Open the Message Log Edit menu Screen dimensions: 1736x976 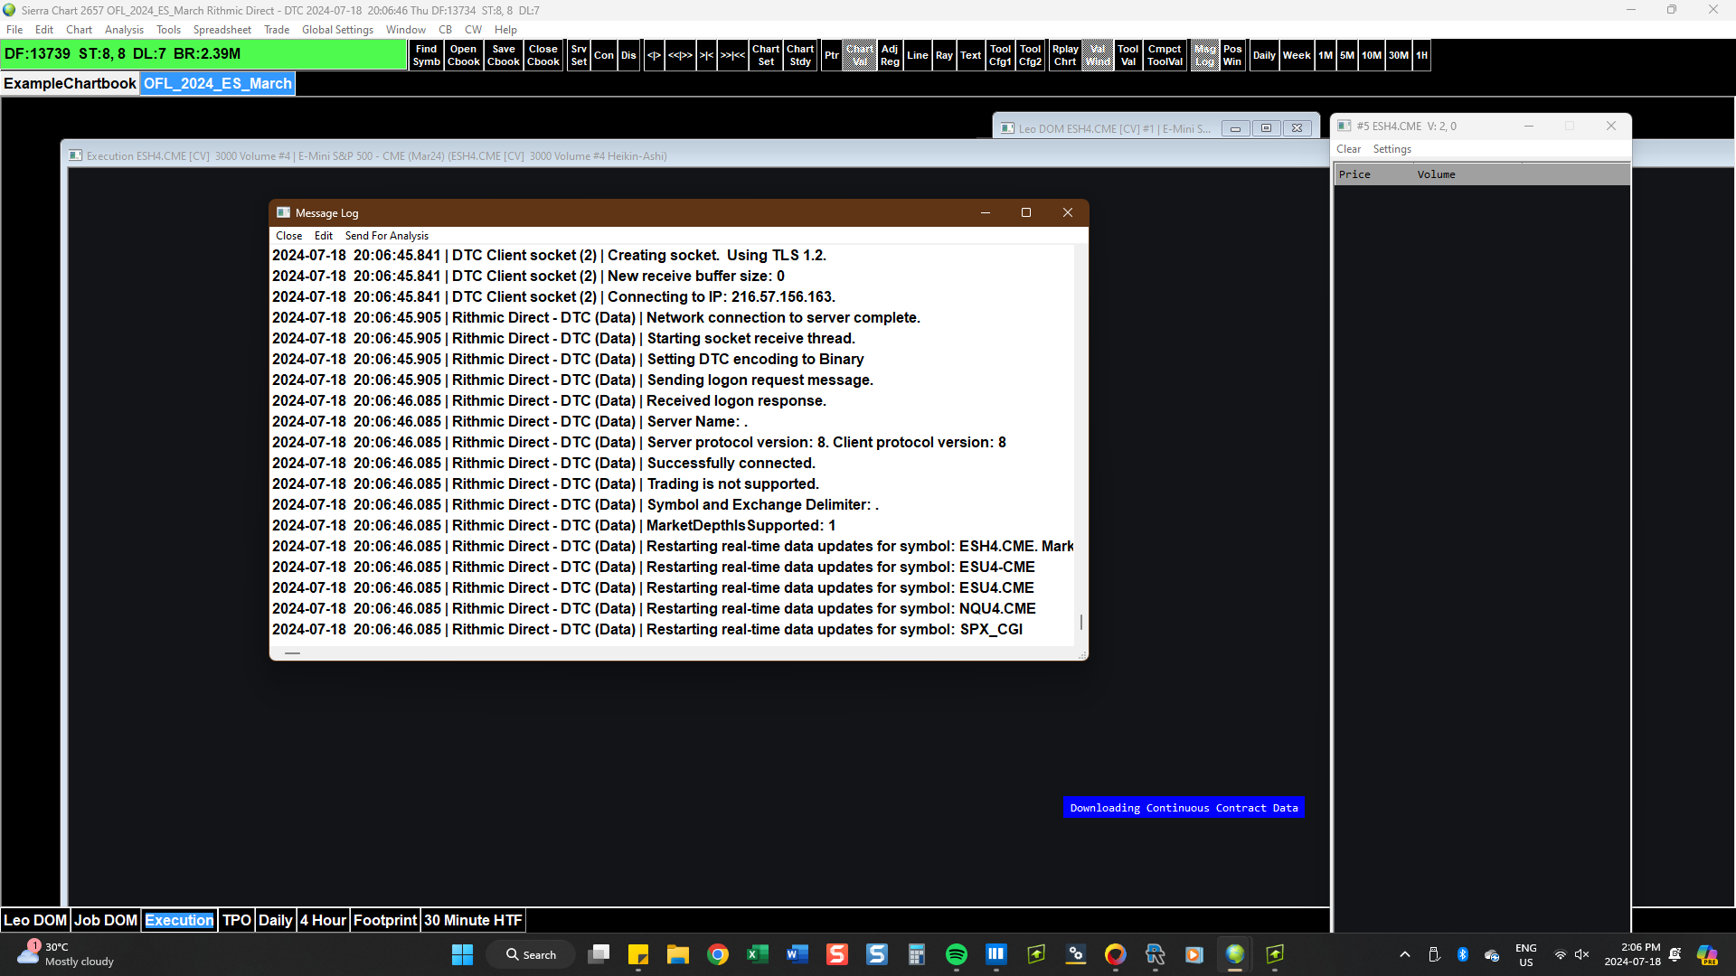point(323,236)
